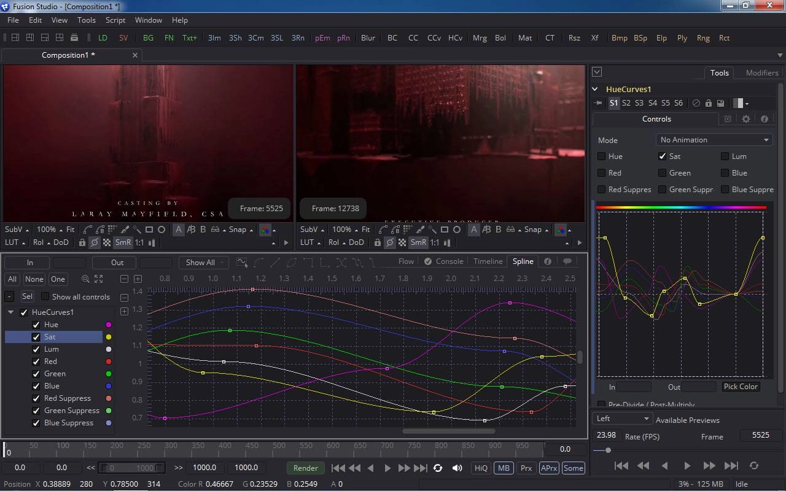Click the fit spline view icon

click(98, 279)
